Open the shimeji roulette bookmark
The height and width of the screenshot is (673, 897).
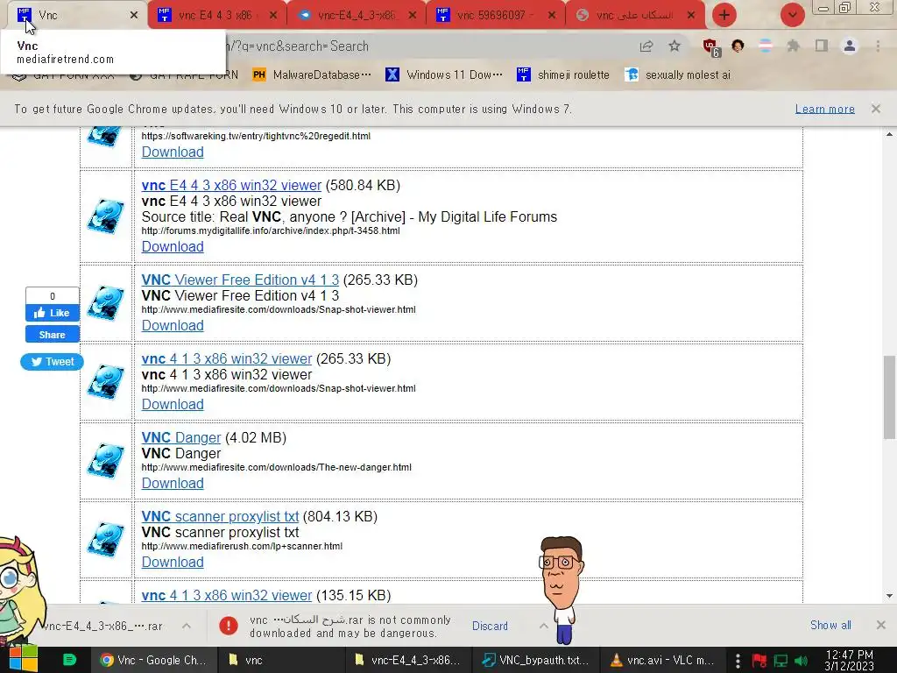point(563,74)
